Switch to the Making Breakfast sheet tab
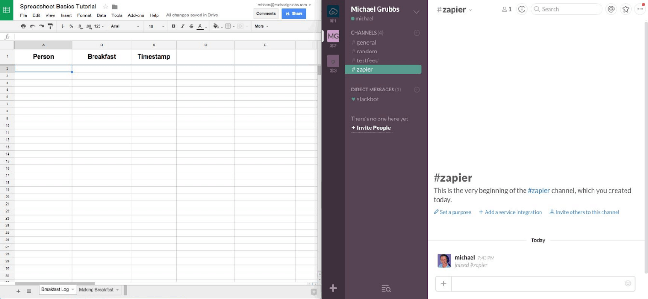 96,290
